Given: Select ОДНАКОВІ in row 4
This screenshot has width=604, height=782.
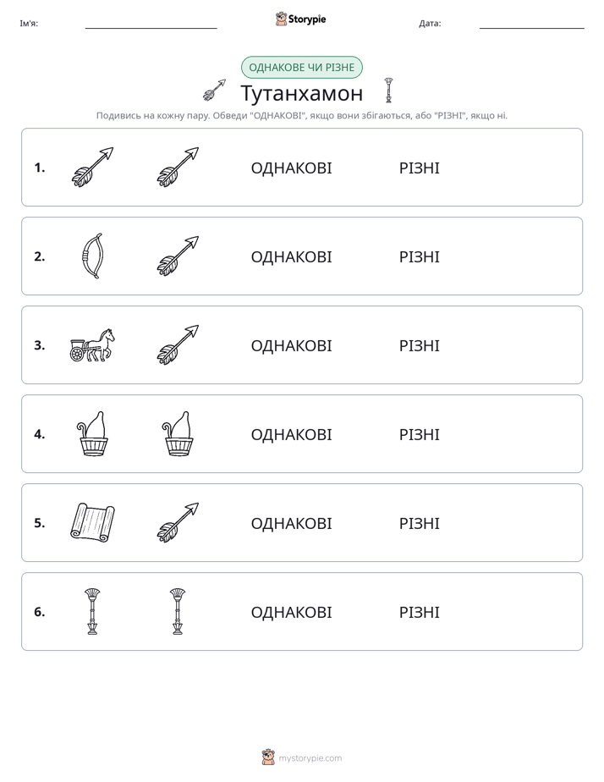Looking at the screenshot, I should 291,434.
